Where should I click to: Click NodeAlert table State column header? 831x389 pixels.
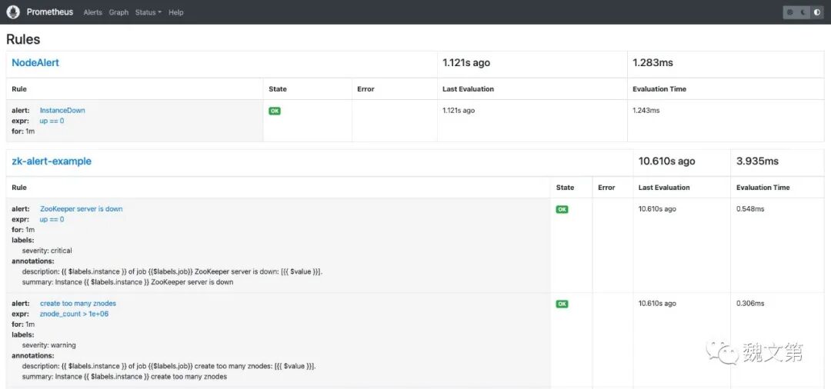point(278,89)
